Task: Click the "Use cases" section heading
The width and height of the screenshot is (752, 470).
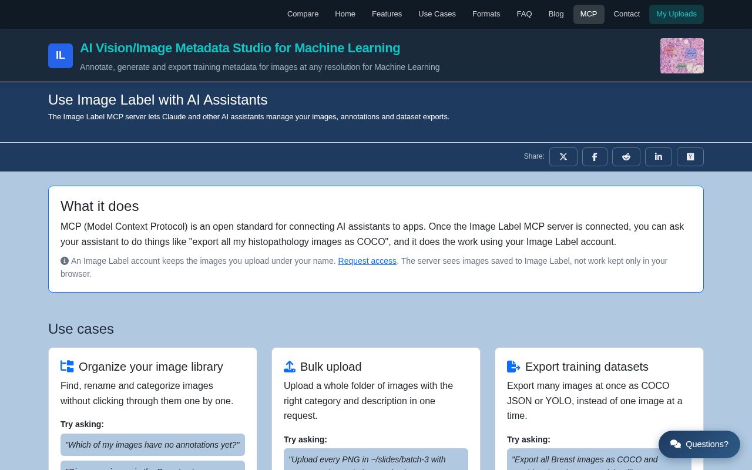Action: [81, 329]
